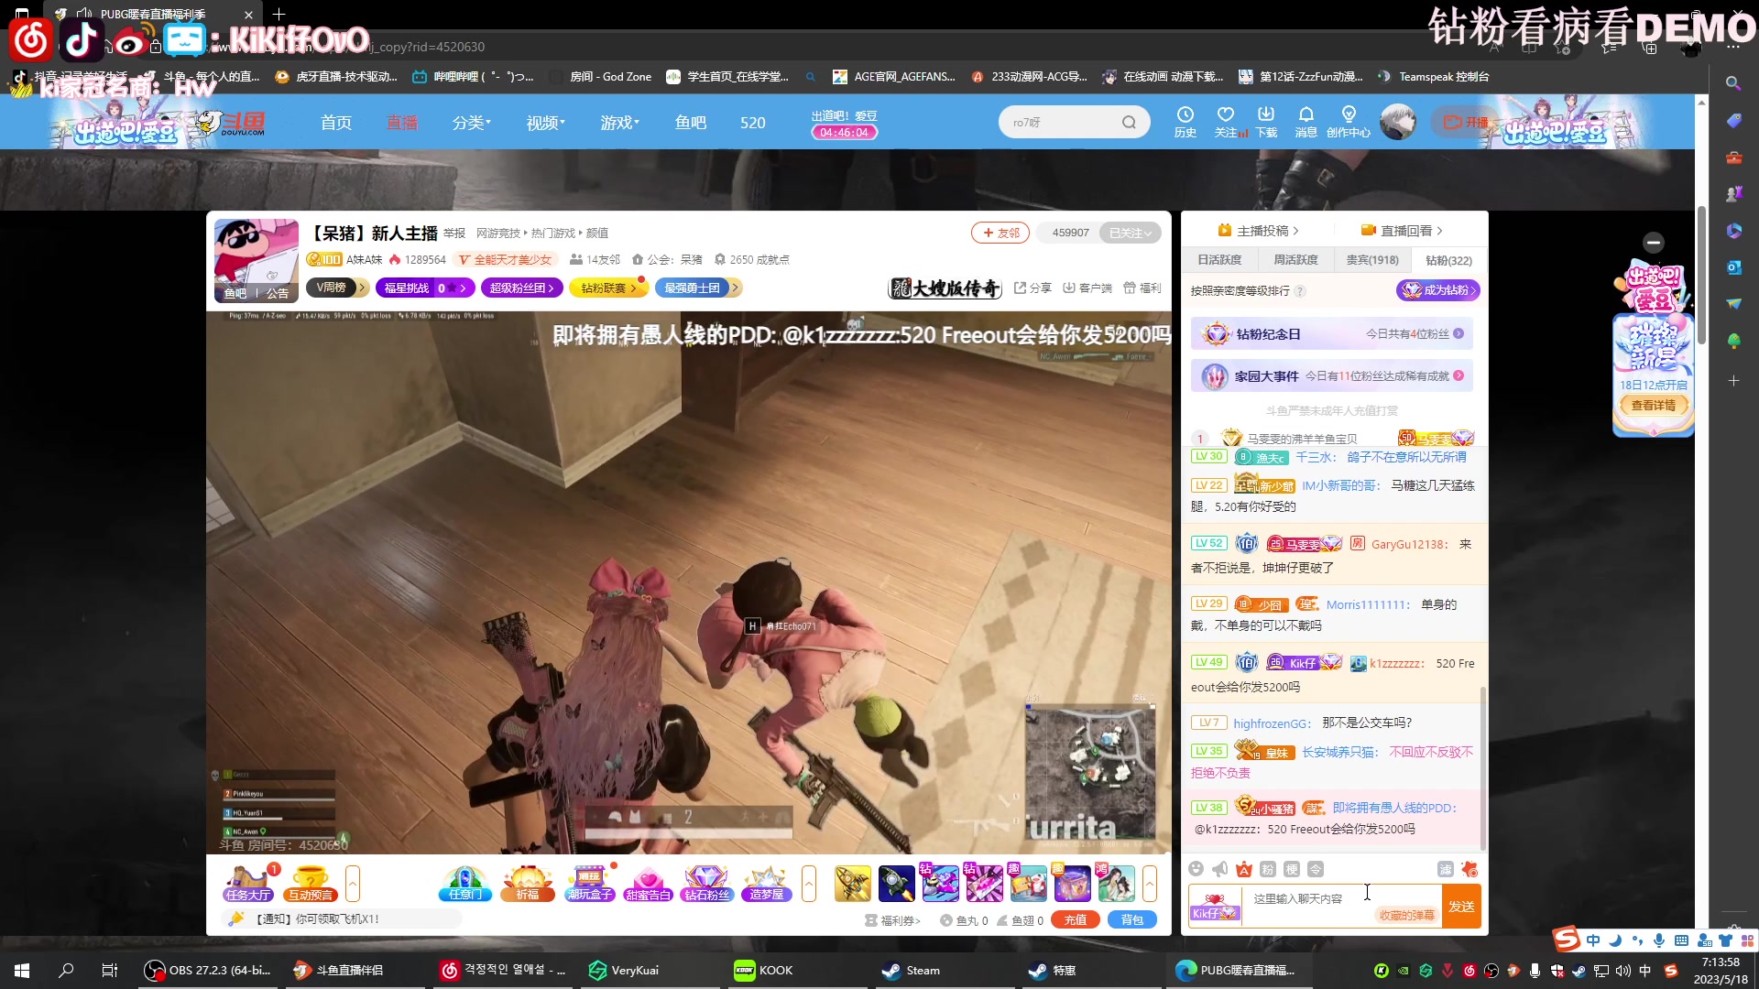Switch to 周活跃度 tab
This screenshot has height=989, width=1759.
pos(1295,260)
